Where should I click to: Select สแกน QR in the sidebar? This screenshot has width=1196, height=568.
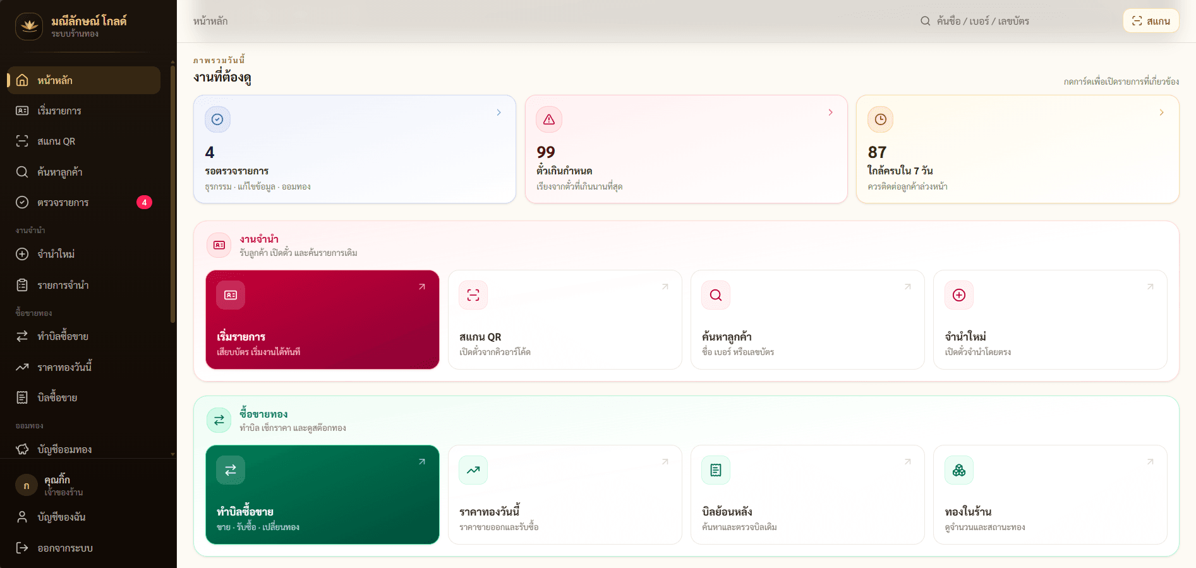(83, 142)
